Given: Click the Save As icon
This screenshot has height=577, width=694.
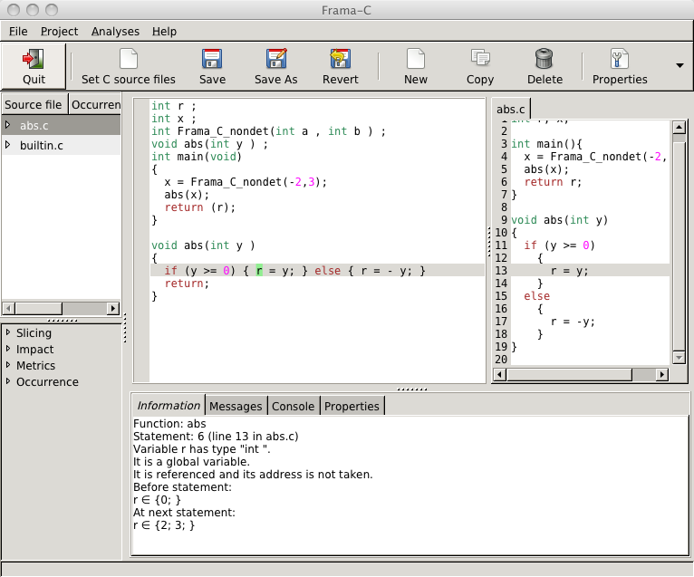Looking at the screenshot, I should click(x=276, y=58).
